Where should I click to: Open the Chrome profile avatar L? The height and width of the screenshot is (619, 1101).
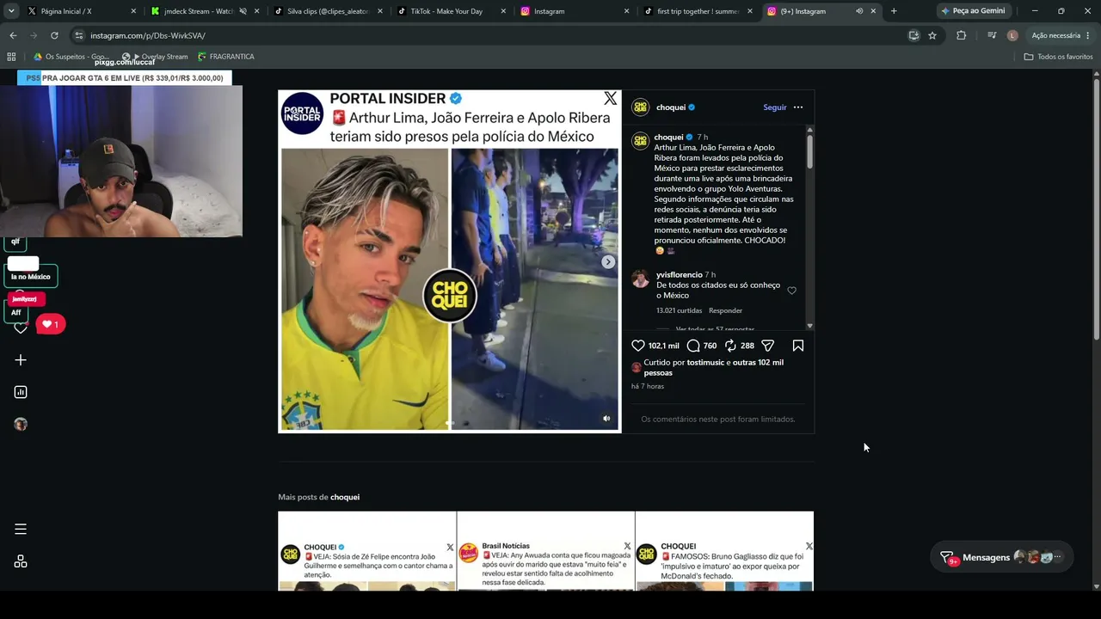pyautogui.click(x=1012, y=35)
